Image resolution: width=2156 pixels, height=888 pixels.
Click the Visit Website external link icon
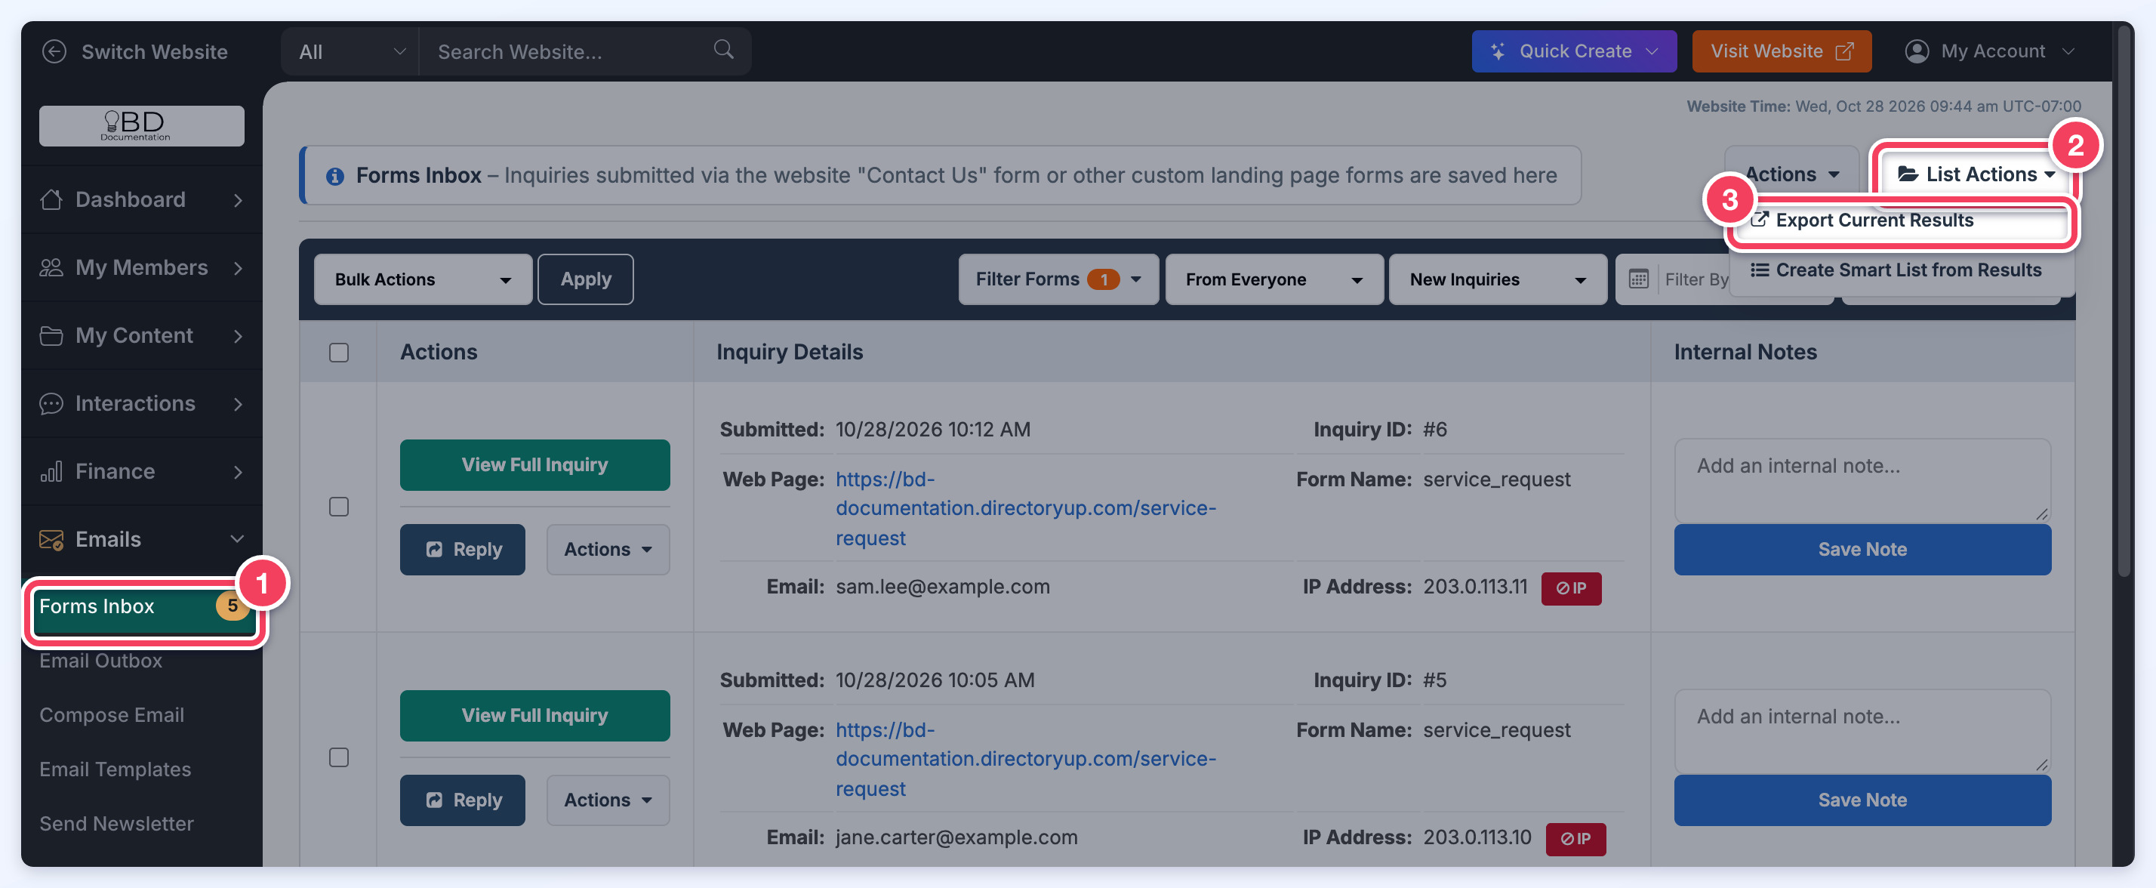point(1845,52)
